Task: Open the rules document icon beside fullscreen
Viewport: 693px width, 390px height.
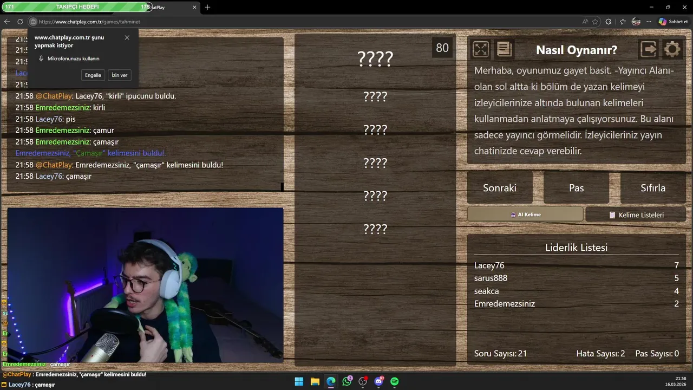Action: 504,49
